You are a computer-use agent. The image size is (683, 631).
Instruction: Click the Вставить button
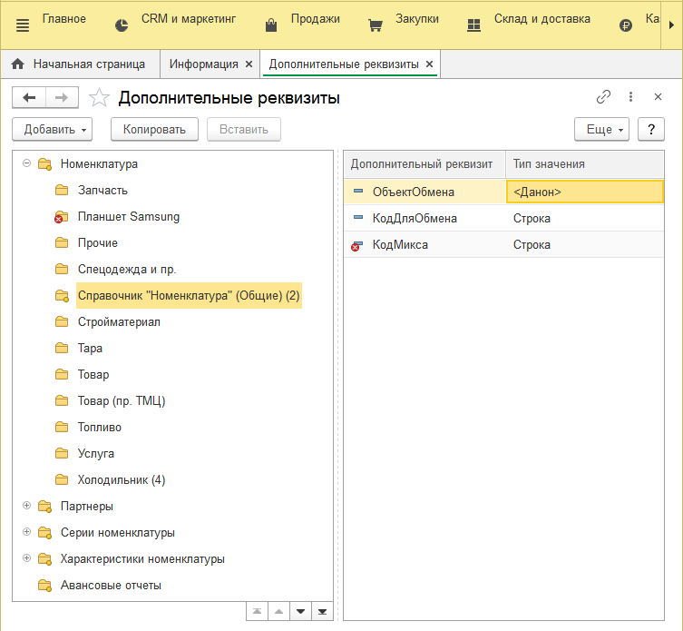click(x=244, y=130)
